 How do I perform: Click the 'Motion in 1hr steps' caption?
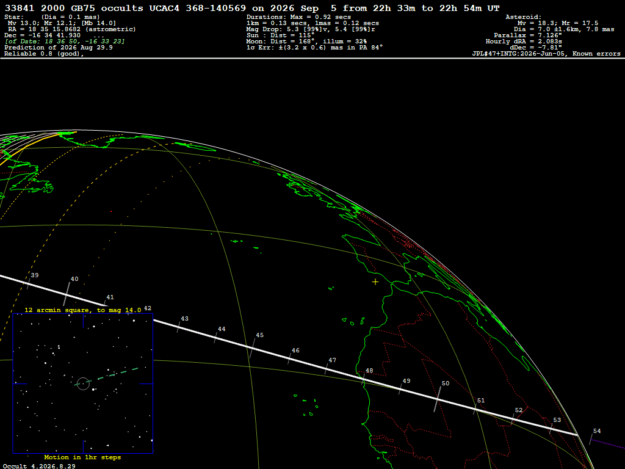coord(82,457)
